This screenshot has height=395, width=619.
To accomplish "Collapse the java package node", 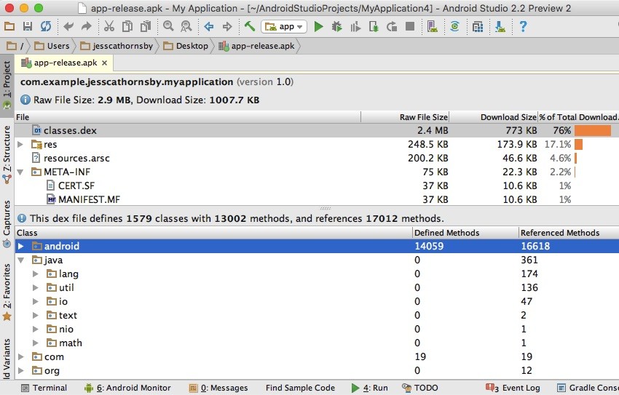I will [21, 260].
